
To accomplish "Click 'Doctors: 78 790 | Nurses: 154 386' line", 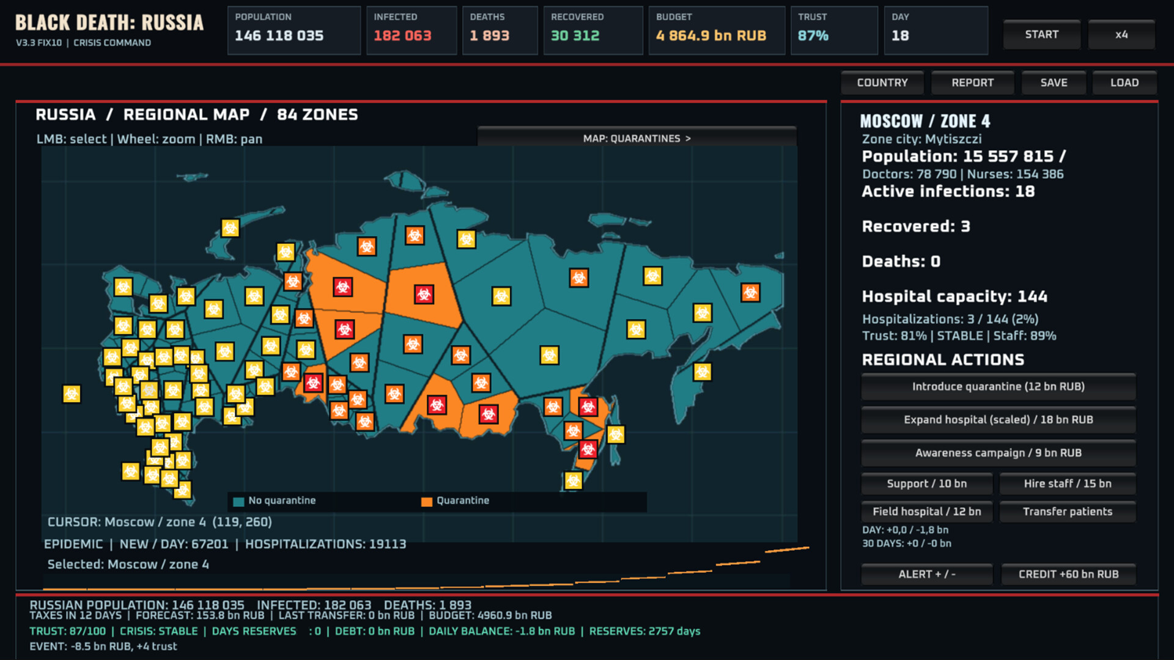I will (x=962, y=174).
